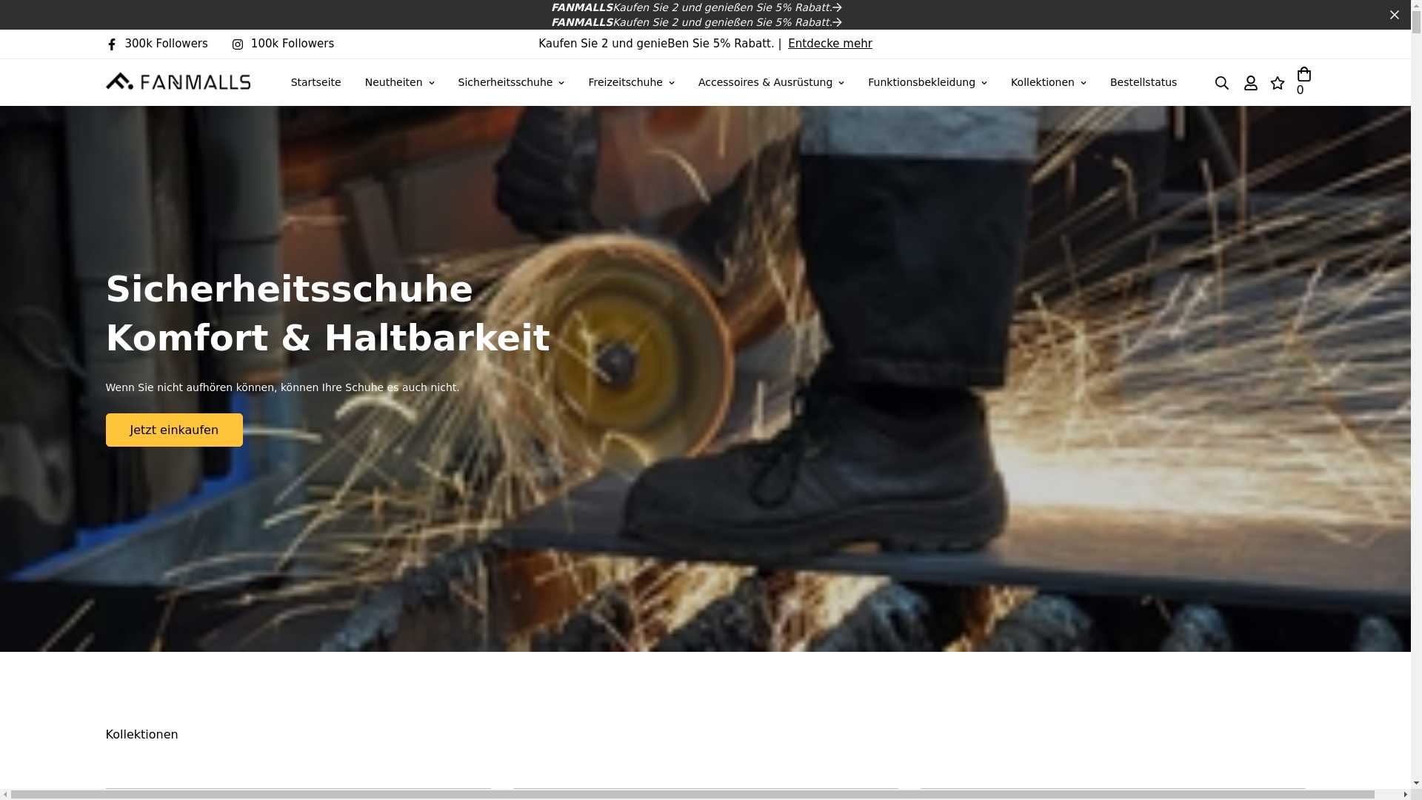Open the Startseite menu item

pos(316,82)
